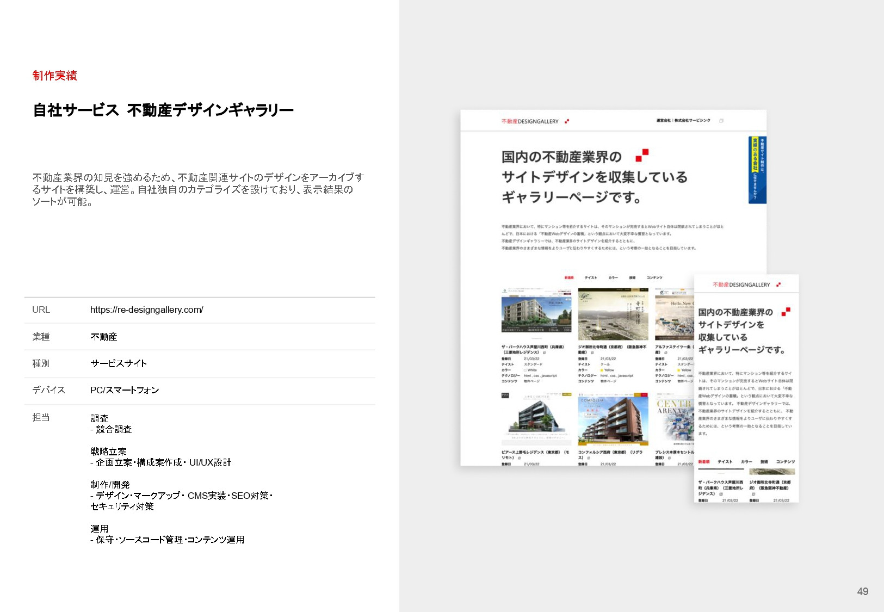Click the link icon after ザ・パークハウス芦屋川西町 title
This screenshot has height=612, width=884.
coord(545,353)
